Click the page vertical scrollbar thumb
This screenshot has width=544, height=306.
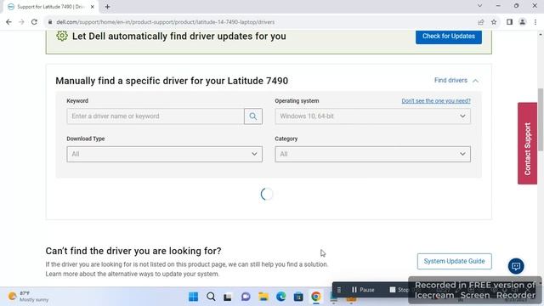(x=541, y=120)
